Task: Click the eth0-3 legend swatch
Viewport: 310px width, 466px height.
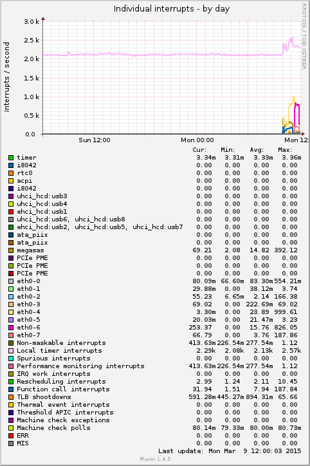Action: [11, 304]
